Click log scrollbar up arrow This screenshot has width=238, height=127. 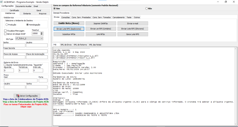click(x=235, y=49)
